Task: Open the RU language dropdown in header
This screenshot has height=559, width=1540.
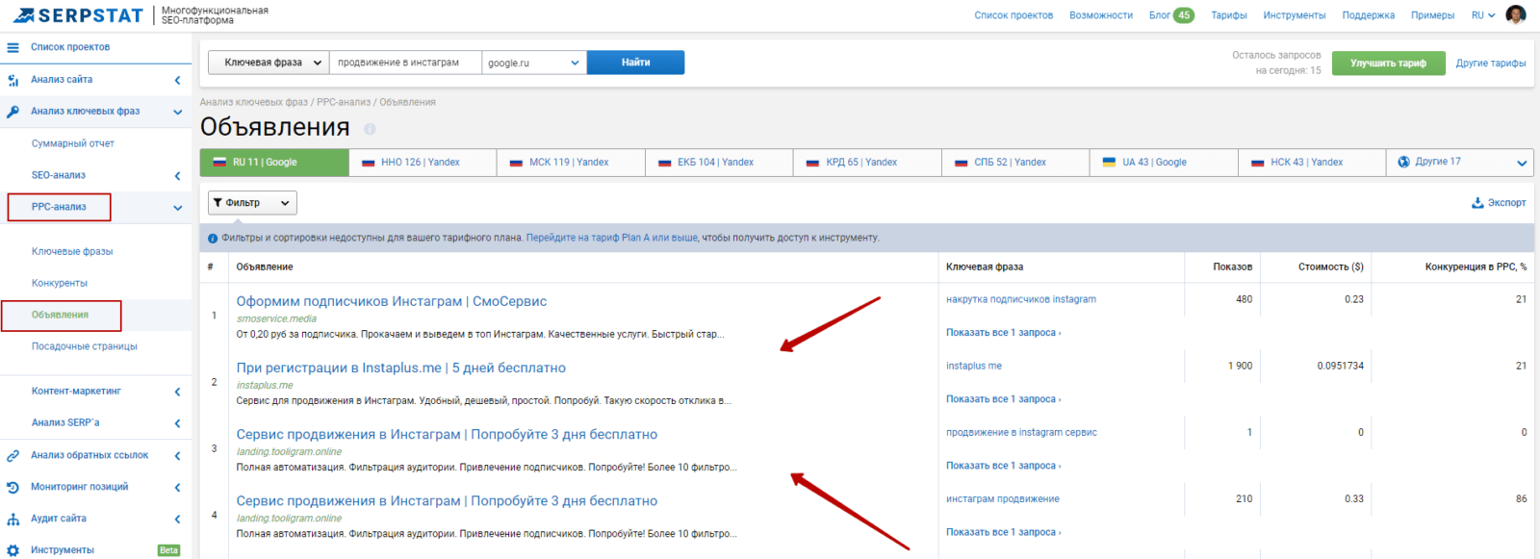Action: point(1483,15)
